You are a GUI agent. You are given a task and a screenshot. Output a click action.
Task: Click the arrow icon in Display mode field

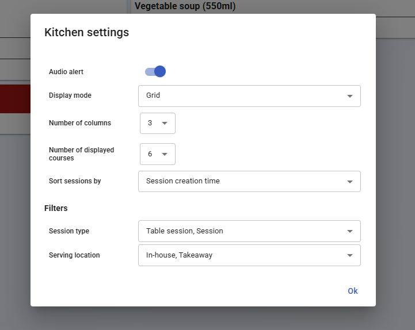[x=349, y=96]
